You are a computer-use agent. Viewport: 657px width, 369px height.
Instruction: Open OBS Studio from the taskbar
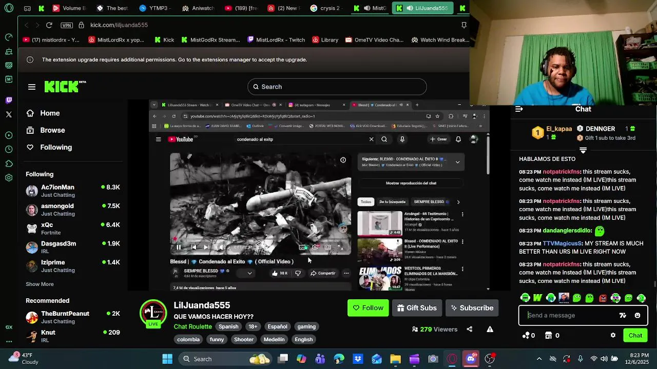(x=490, y=359)
